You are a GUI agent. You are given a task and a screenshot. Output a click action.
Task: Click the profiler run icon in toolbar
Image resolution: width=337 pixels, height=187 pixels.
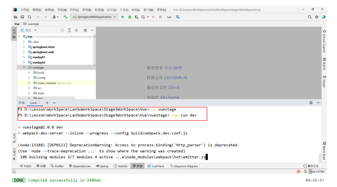[x=143, y=17]
